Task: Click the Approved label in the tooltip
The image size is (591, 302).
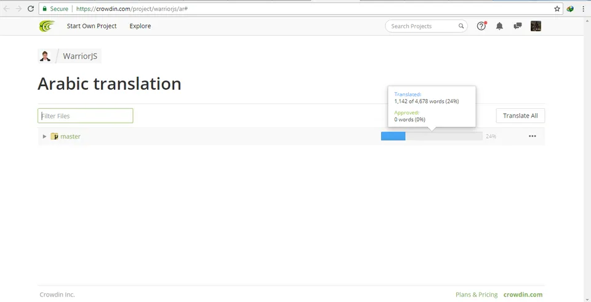Action: (x=407, y=113)
